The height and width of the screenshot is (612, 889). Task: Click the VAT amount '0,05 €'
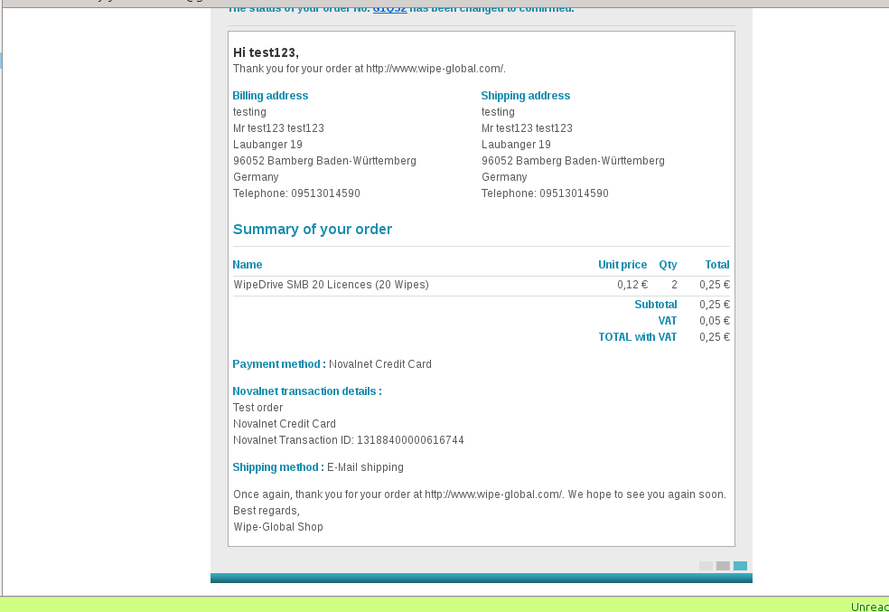click(715, 321)
